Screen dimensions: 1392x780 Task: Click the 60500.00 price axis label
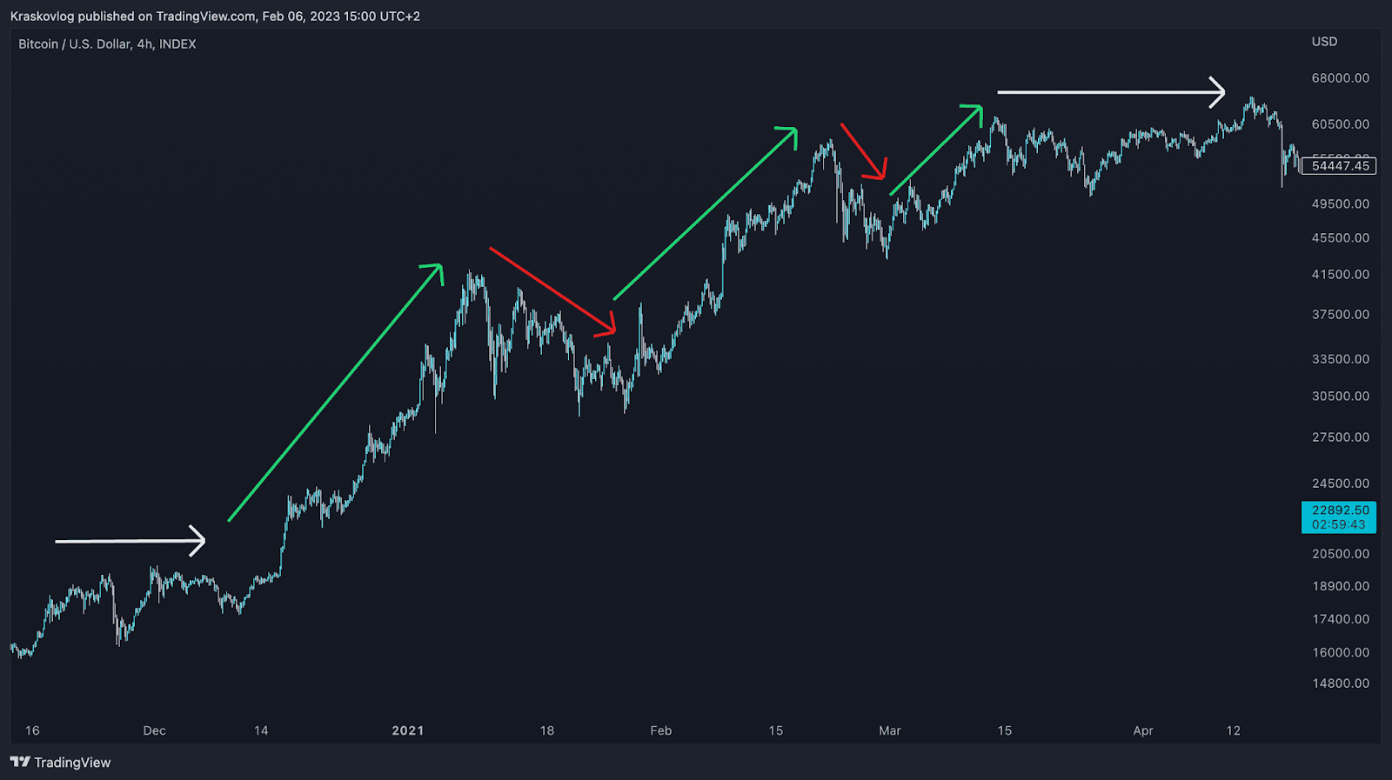point(1340,124)
